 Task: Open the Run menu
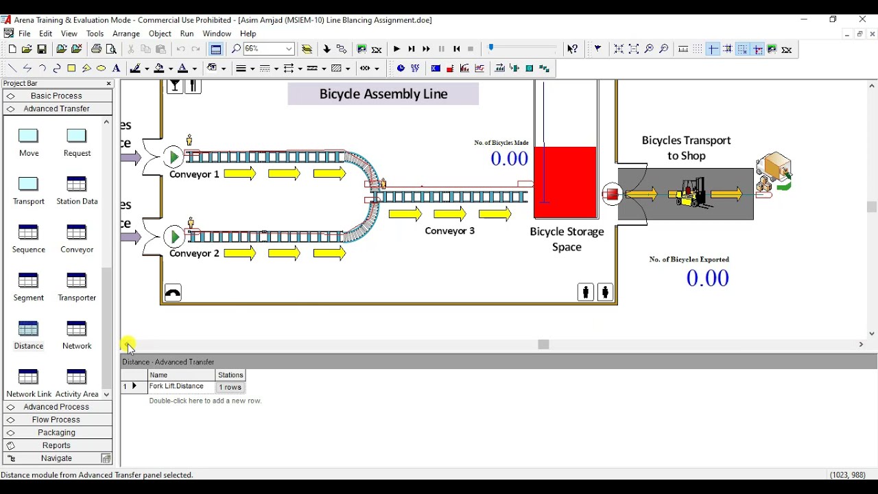pos(187,34)
